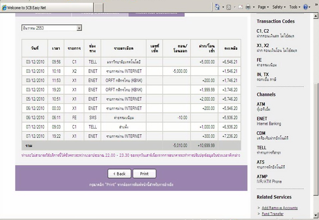This screenshot has width=319, height=220.
Task: Select the 10:18 time cell
Action: [x=56, y=71]
